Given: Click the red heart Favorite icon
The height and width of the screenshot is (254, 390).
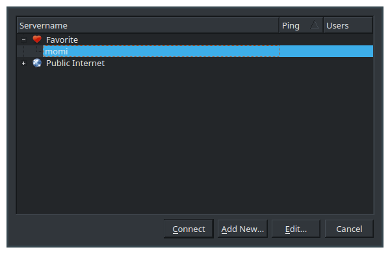Looking at the screenshot, I should (x=37, y=40).
